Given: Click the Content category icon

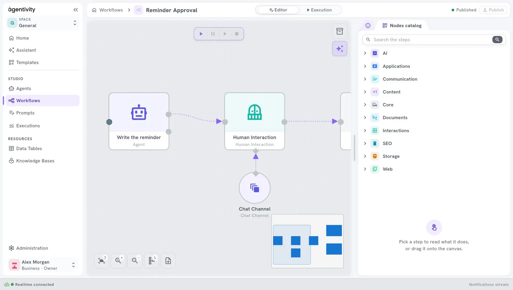Looking at the screenshot, I should tap(375, 92).
